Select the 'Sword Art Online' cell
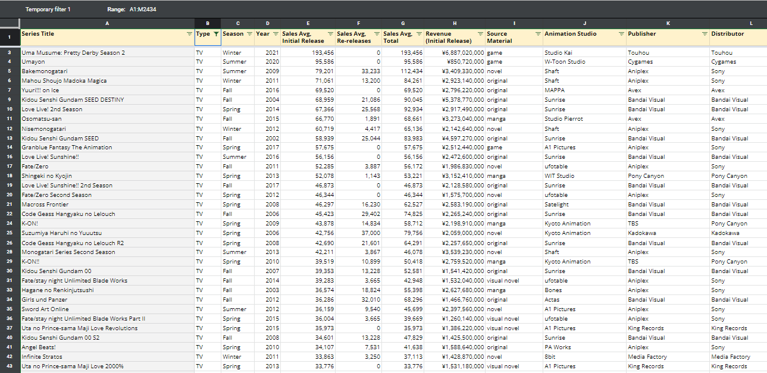Image resolution: width=767 pixels, height=373 pixels. tap(107, 309)
